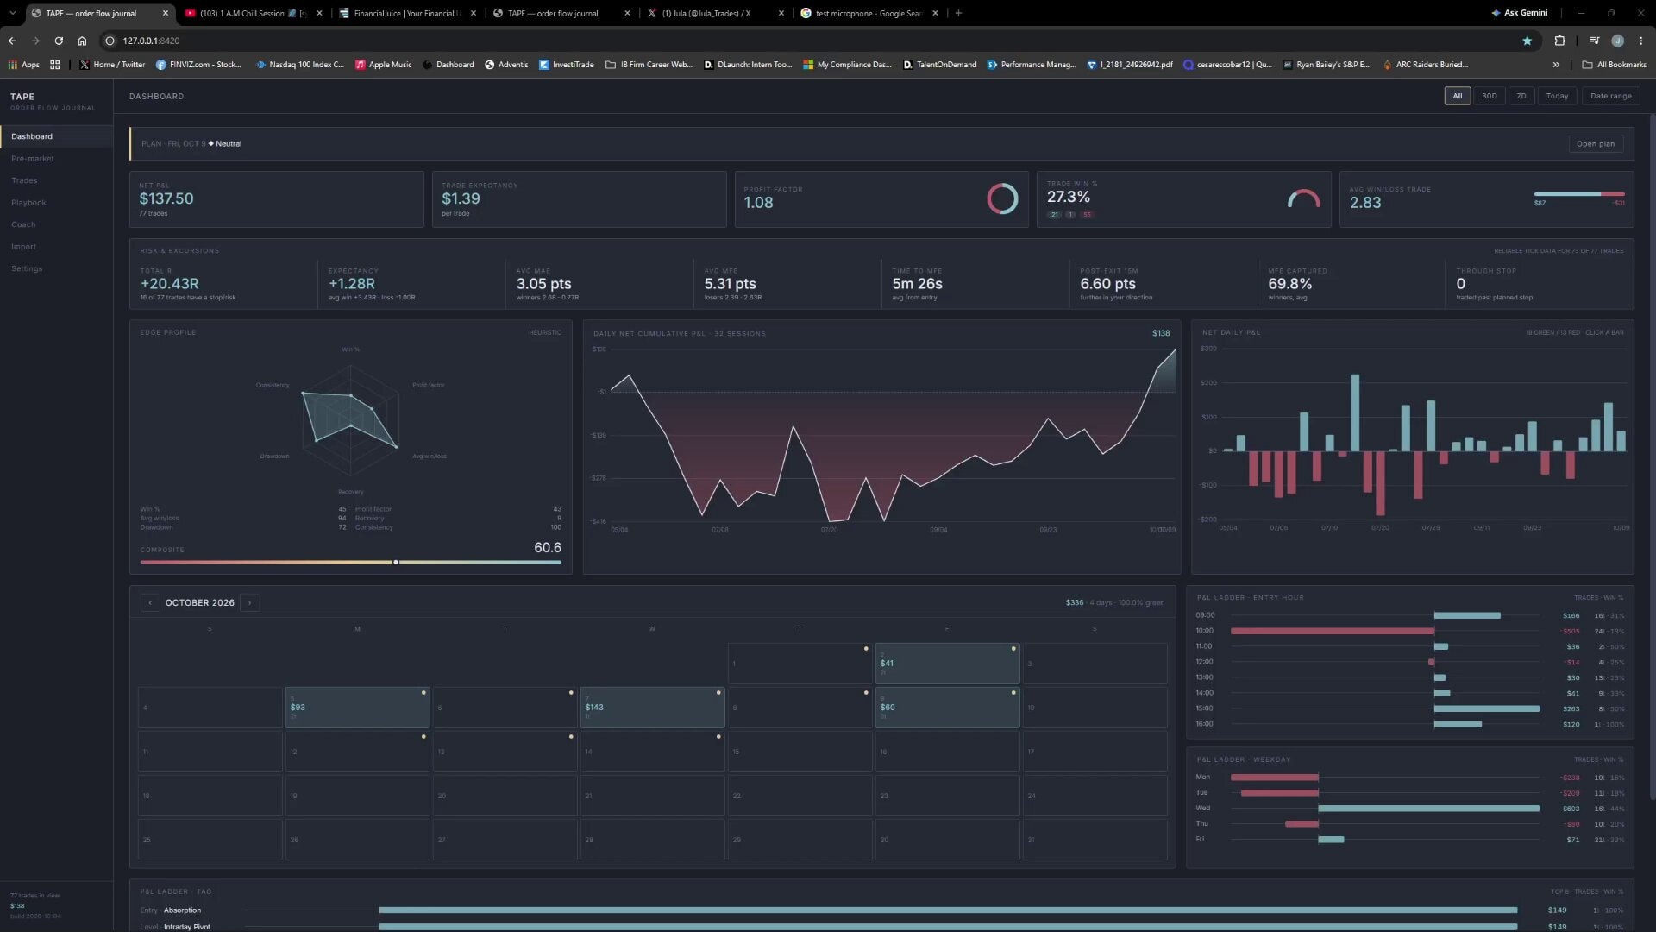Open a new browser tab
The width and height of the screenshot is (1656, 932).
click(958, 13)
